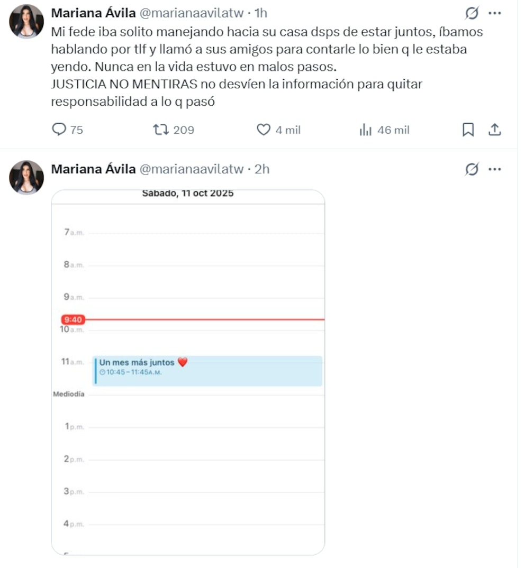Click the red 9:40 current-time marker
525x568 pixels.
pos(73,319)
